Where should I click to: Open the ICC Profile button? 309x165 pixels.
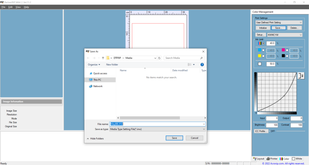pos(261,131)
